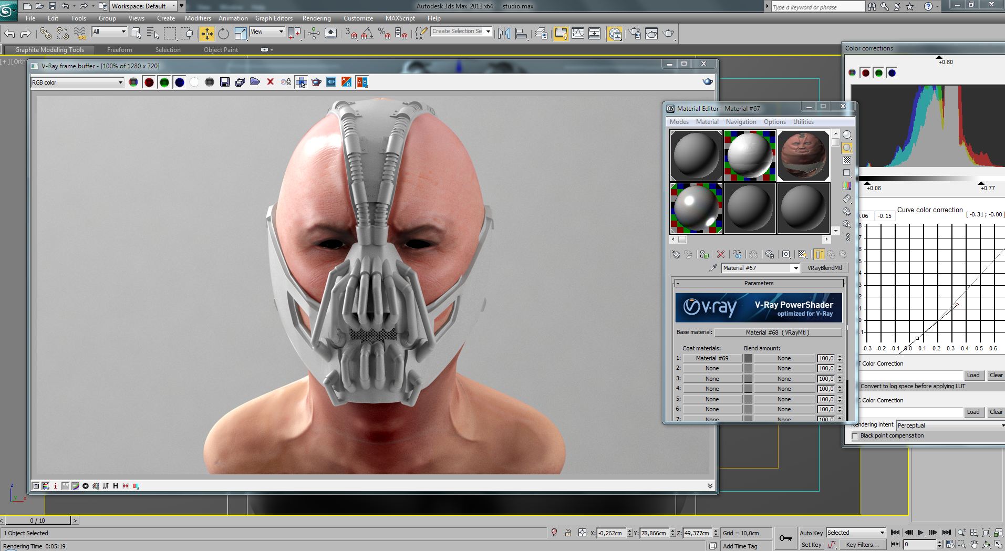
Task: Click blend color swatch for coat material 1
Action: pyautogui.click(x=748, y=358)
